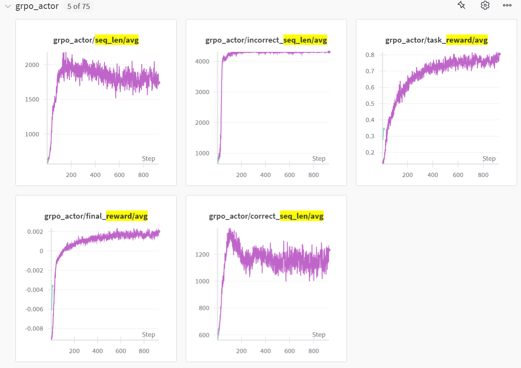Click the incorrect_seq_len/avg chart title
521x368 pixels.
pyautogui.click(x=266, y=40)
